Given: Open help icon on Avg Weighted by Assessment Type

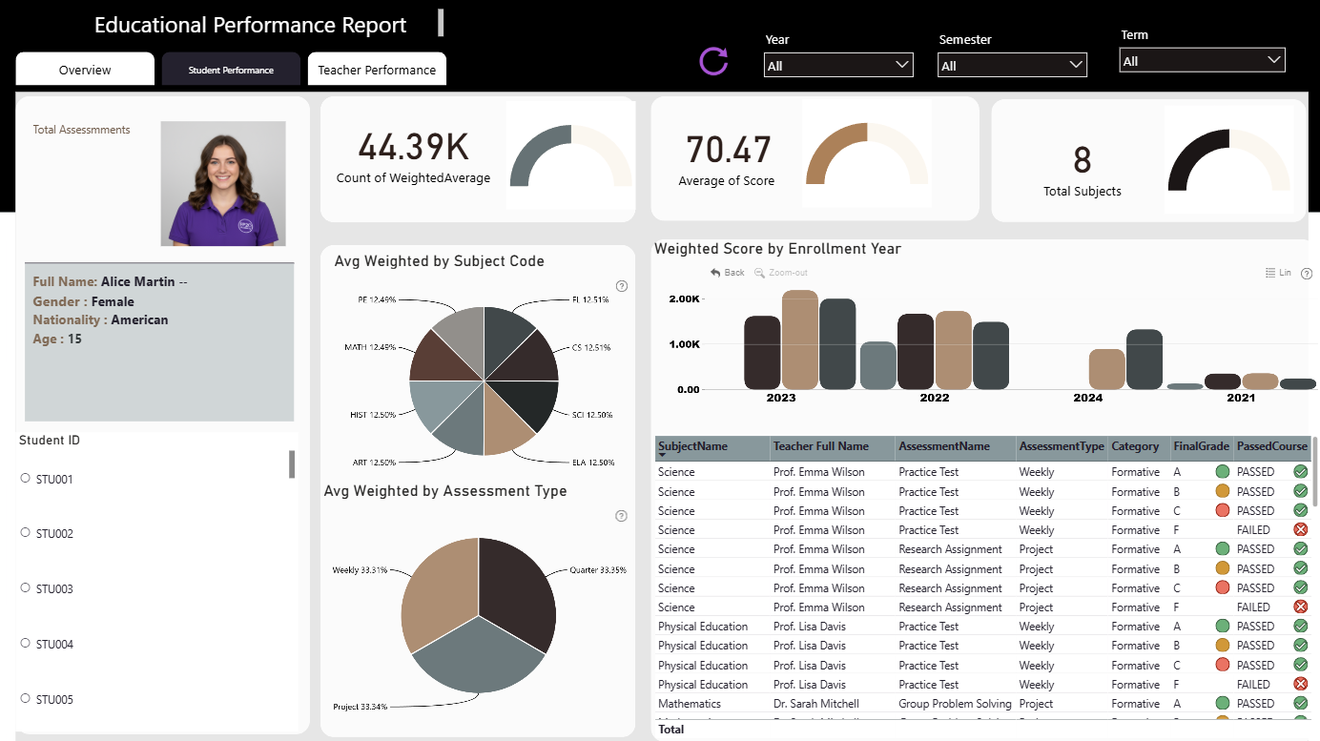Looking at the screenshot, I should 622,516.
